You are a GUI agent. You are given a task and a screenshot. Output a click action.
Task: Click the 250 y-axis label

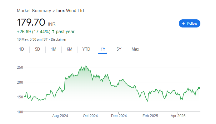pyautogui.click(x=20, y=67)
